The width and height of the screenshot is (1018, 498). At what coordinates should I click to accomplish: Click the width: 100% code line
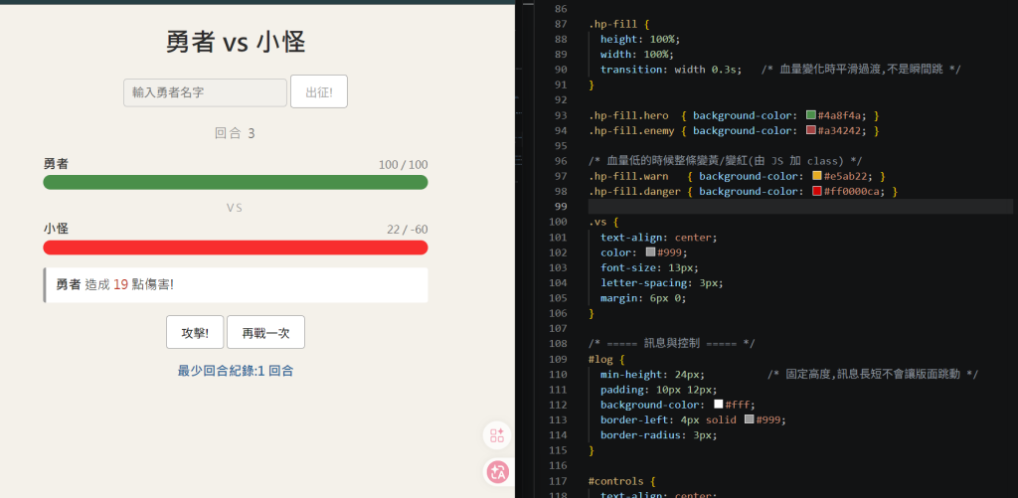click(x=637, y=55)
